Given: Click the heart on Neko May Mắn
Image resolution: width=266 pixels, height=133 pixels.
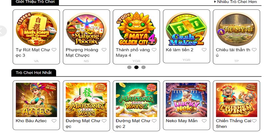Looking at the screenshot, I should (x=204, y=121).
